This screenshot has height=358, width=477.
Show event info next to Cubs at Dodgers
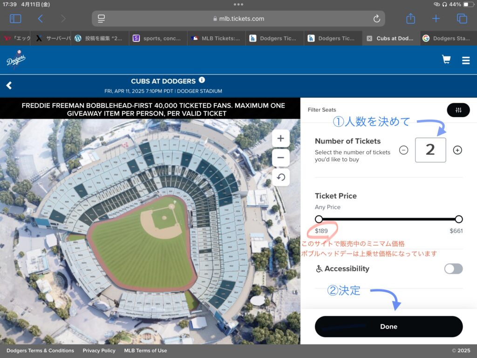[x=202, y=80]
